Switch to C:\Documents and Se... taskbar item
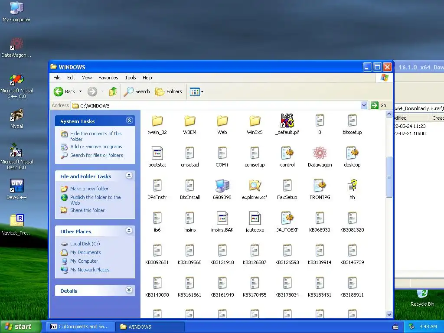444x333 pixels. point(80,326)
